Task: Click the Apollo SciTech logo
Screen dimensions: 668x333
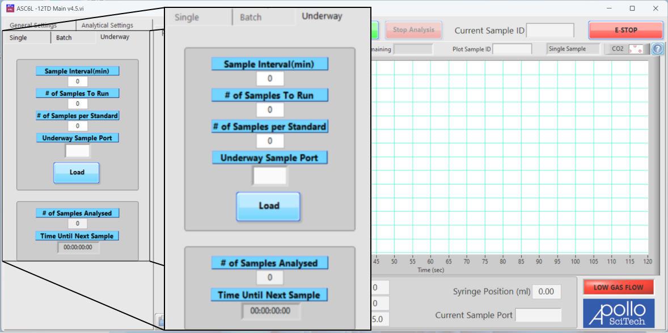Action: tap(619, 313)
